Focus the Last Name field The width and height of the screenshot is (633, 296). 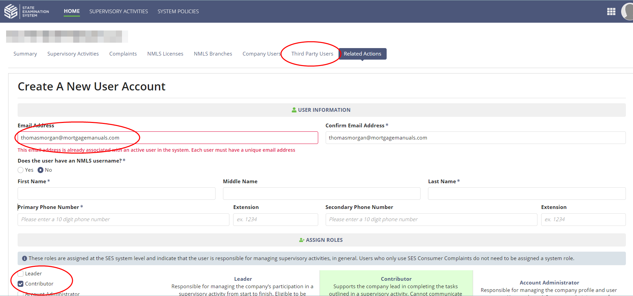click(527, 194)
